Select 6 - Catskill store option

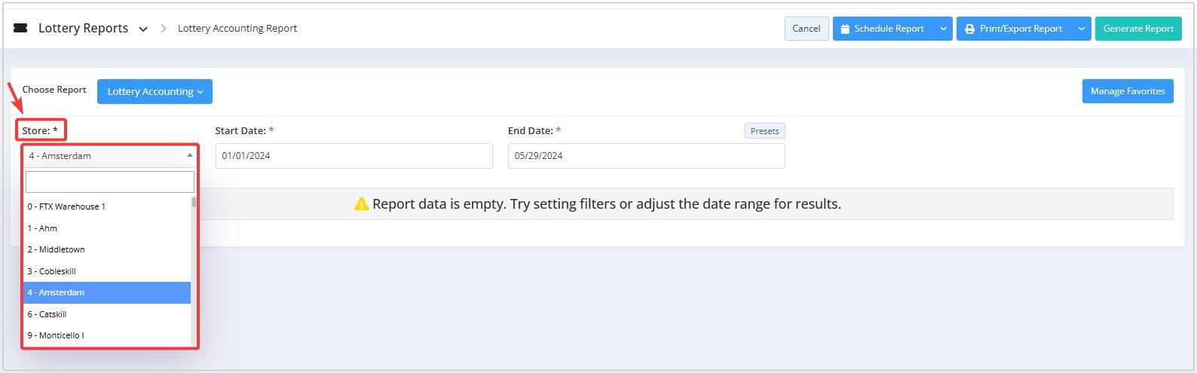106,314
